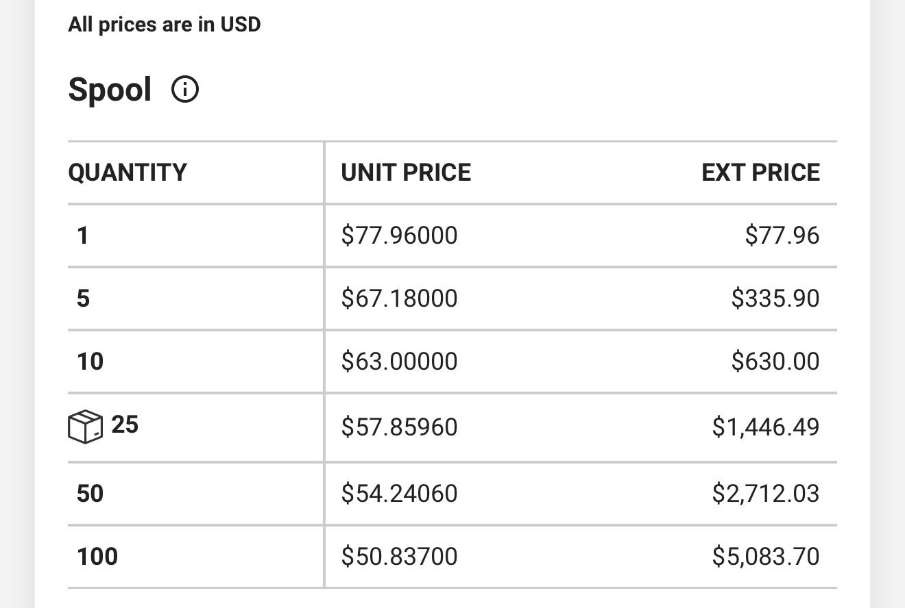This screenshot has height=608, width=905.
Task: Click extended price $2,712.03
Action: click(765, 493)
